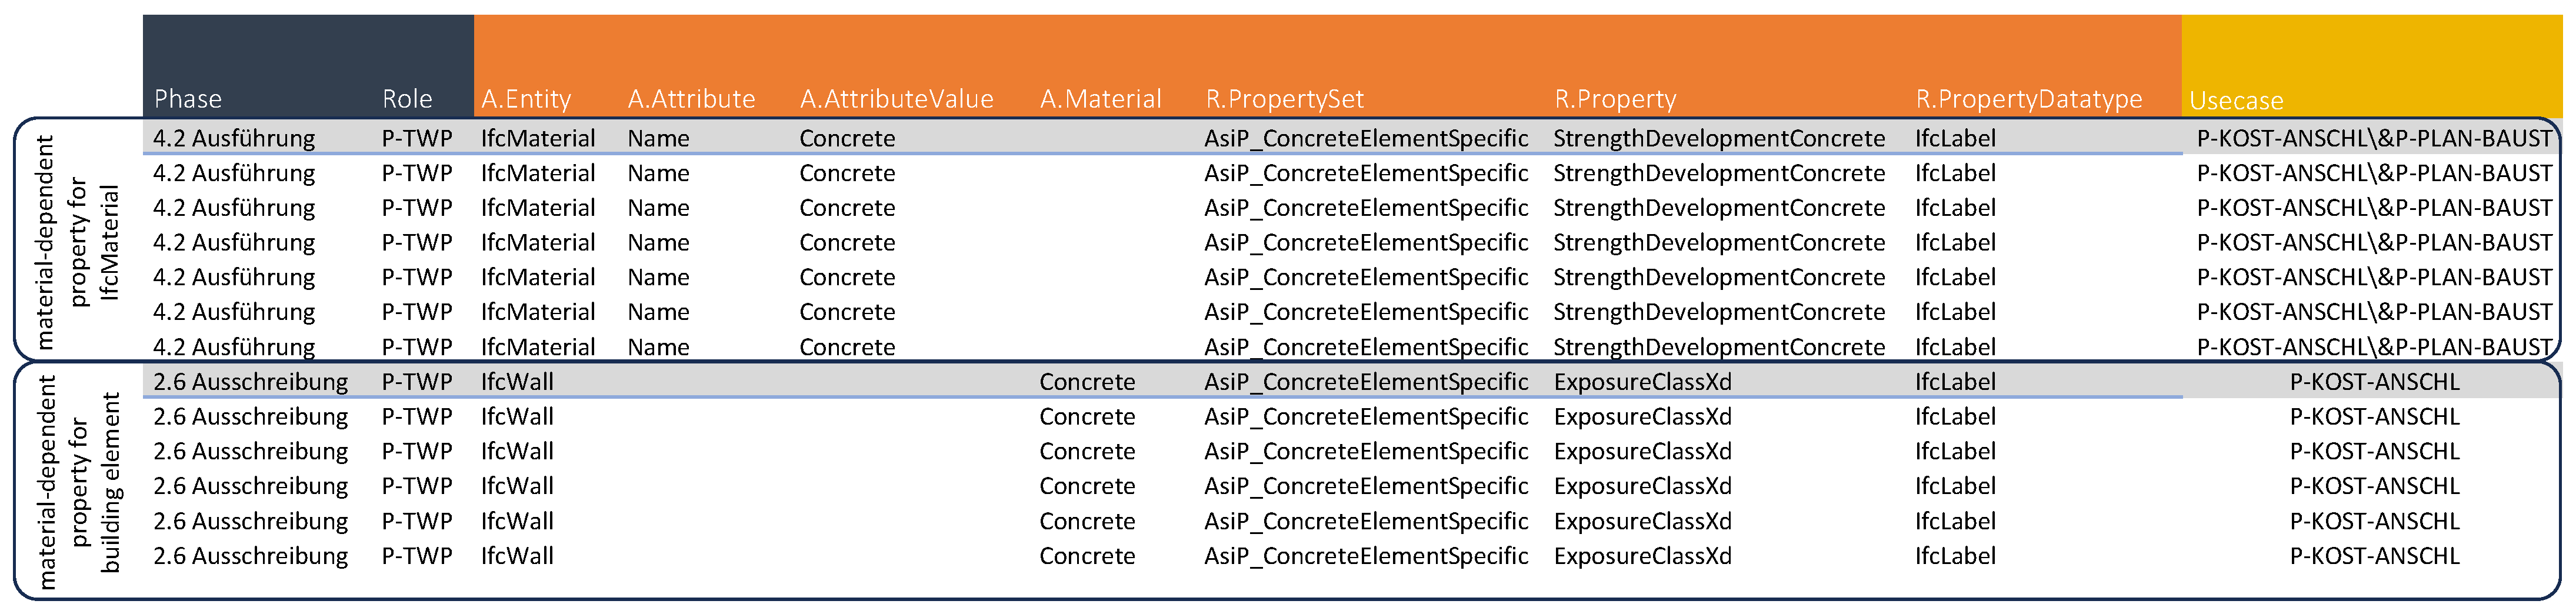Screen dimensions: 2576x614
Task: Select the first highlighted '2.6 Ausschreibung' cell
Action: [250, 382]
